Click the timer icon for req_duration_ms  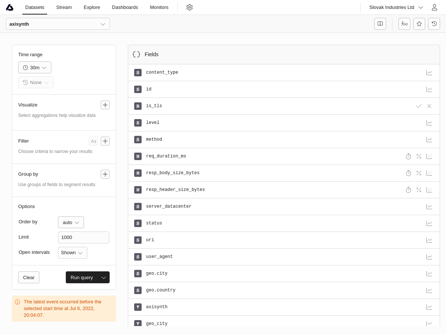[408, 156]
